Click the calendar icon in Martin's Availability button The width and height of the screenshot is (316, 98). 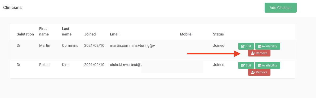(260, 46)
